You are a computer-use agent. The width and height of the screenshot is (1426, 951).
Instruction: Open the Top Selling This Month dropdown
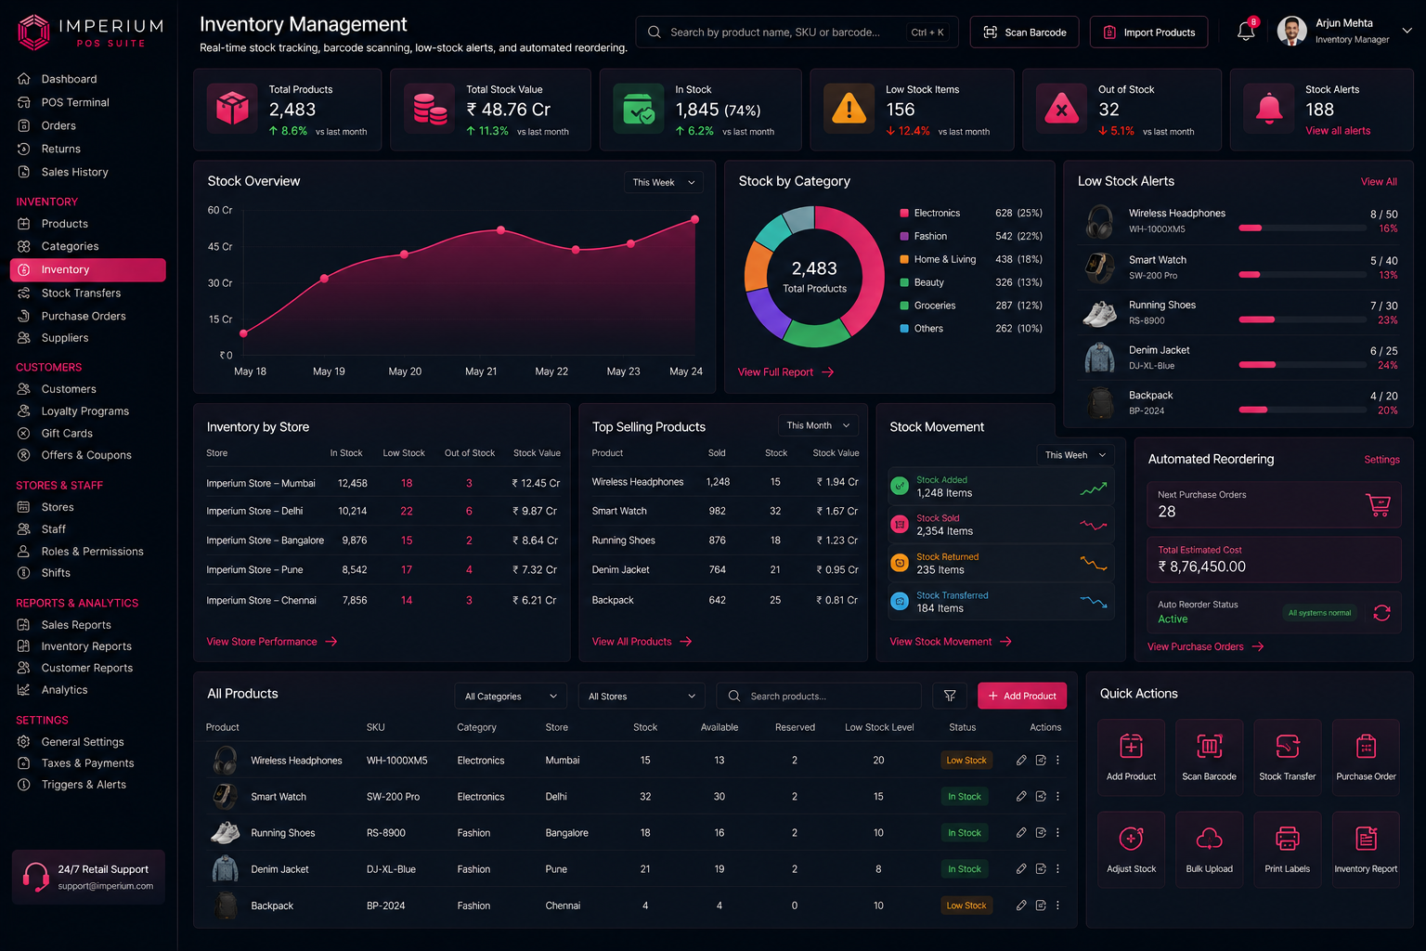[x=818, y=425]
